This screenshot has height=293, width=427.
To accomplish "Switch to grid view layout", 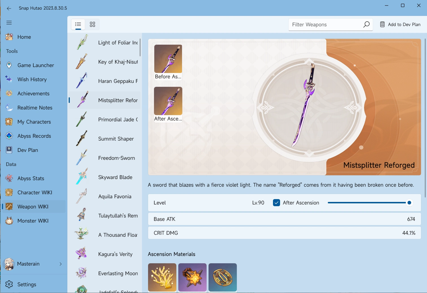I will (x=92, y=24).
